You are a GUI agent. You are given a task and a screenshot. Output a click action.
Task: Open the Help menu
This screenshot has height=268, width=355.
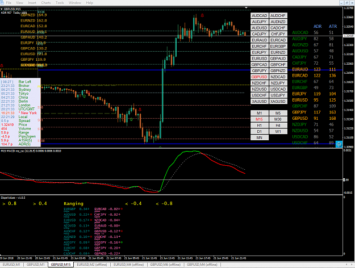89,3
